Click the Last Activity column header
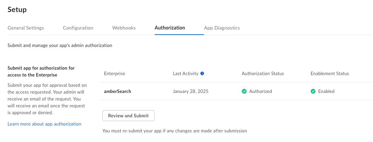Image resolution: width=373 pixels, height=142 pixels. click(x=186, y=73)
